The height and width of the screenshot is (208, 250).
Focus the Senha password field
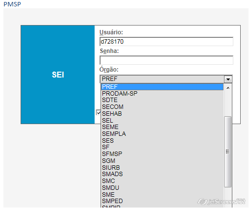pyautogui.click(x=166, y=60)
